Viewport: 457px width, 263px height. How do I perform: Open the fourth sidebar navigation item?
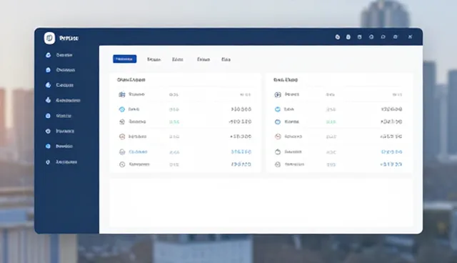coord(63,100)
